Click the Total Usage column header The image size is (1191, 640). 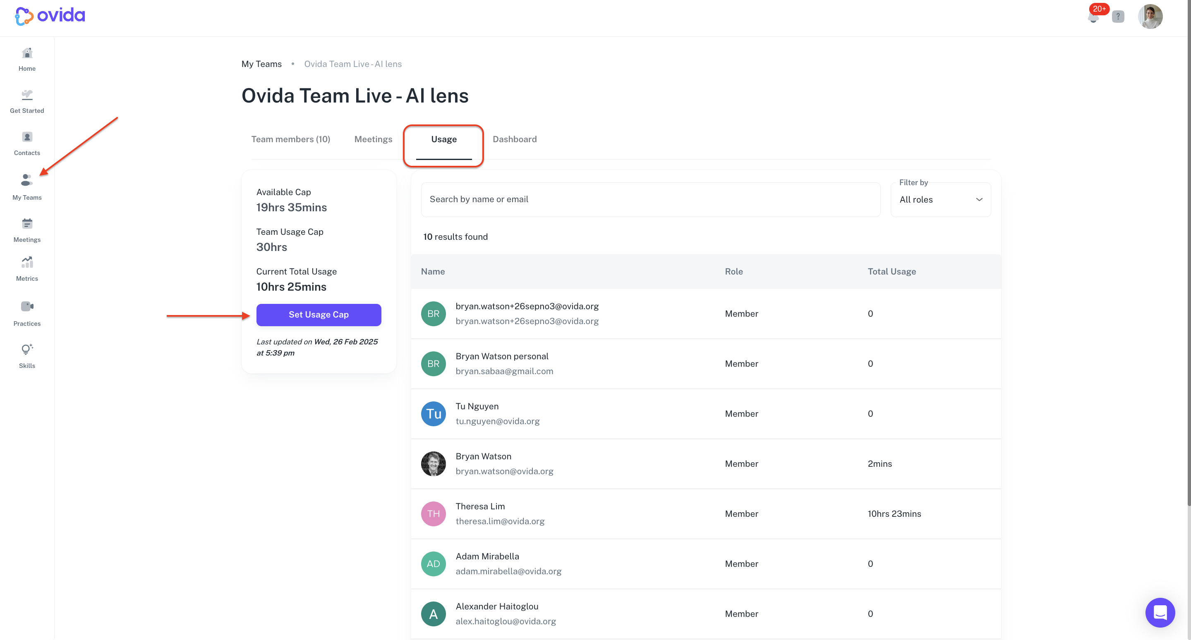pos(891,271)
